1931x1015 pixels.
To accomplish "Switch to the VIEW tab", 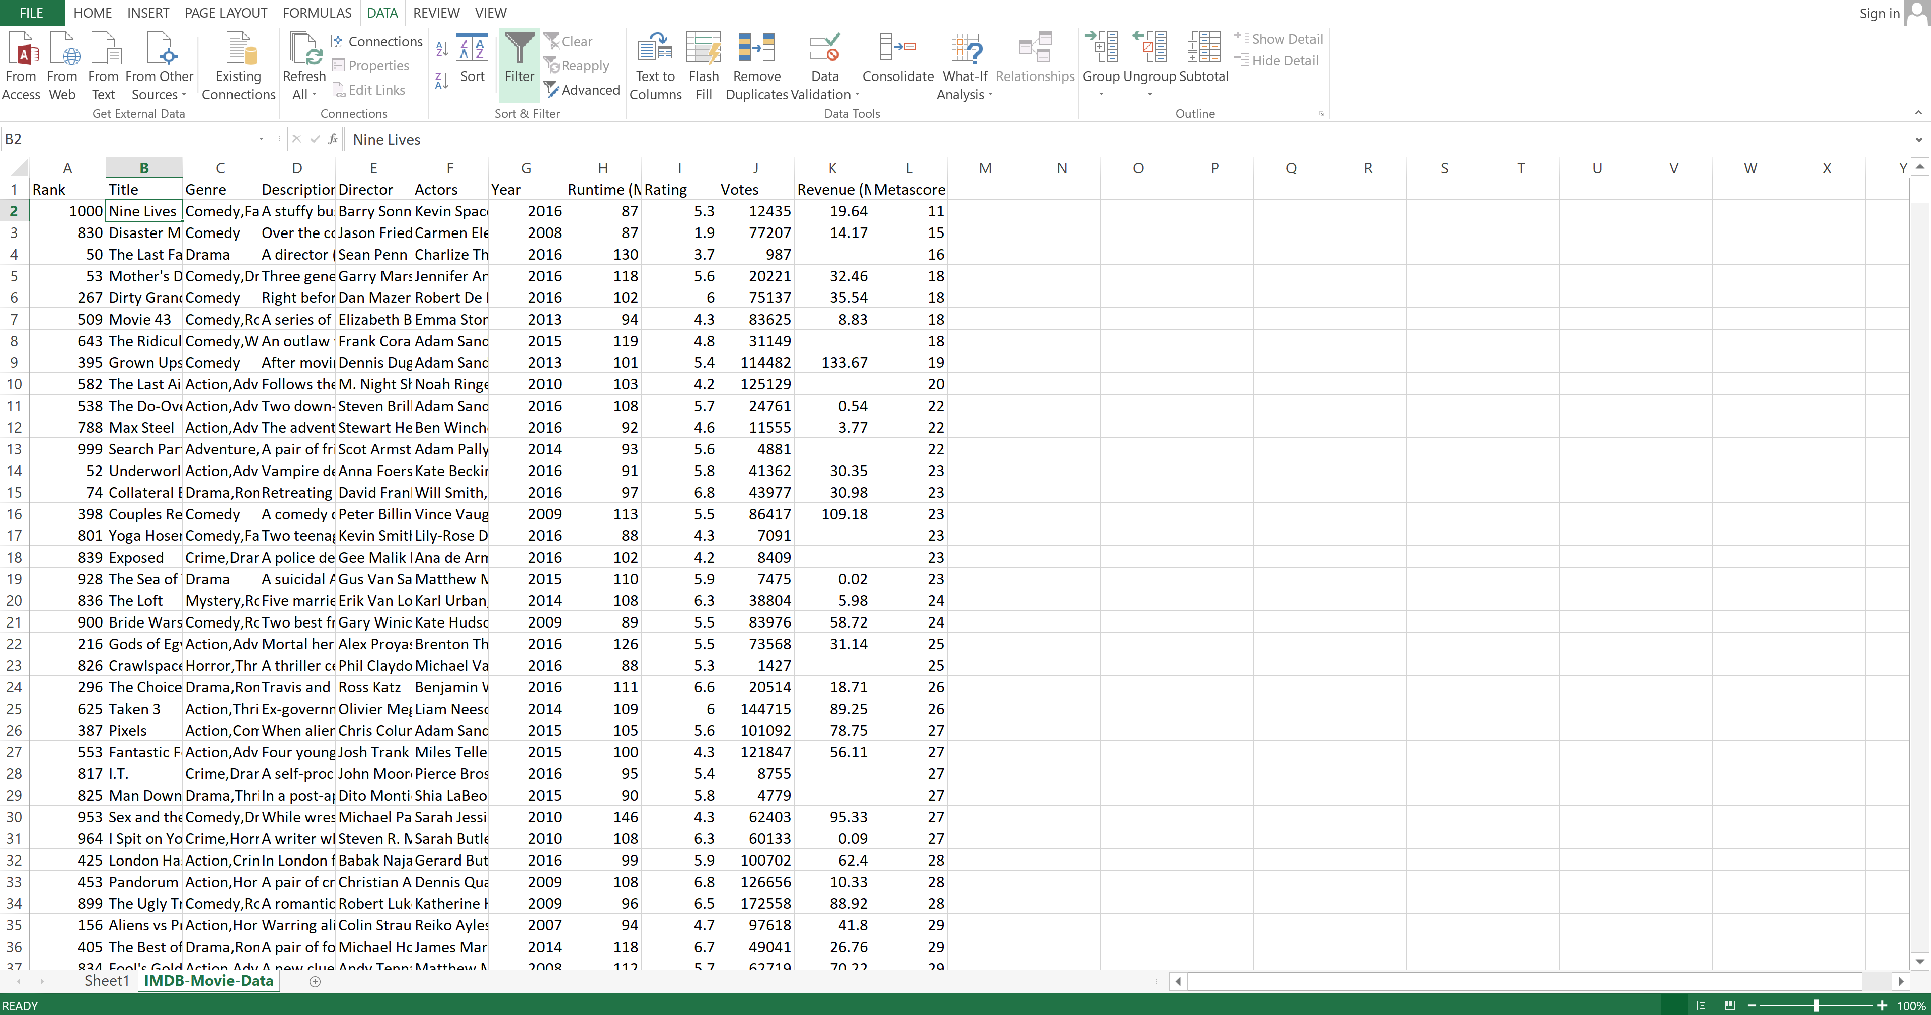I will point(490,13).
